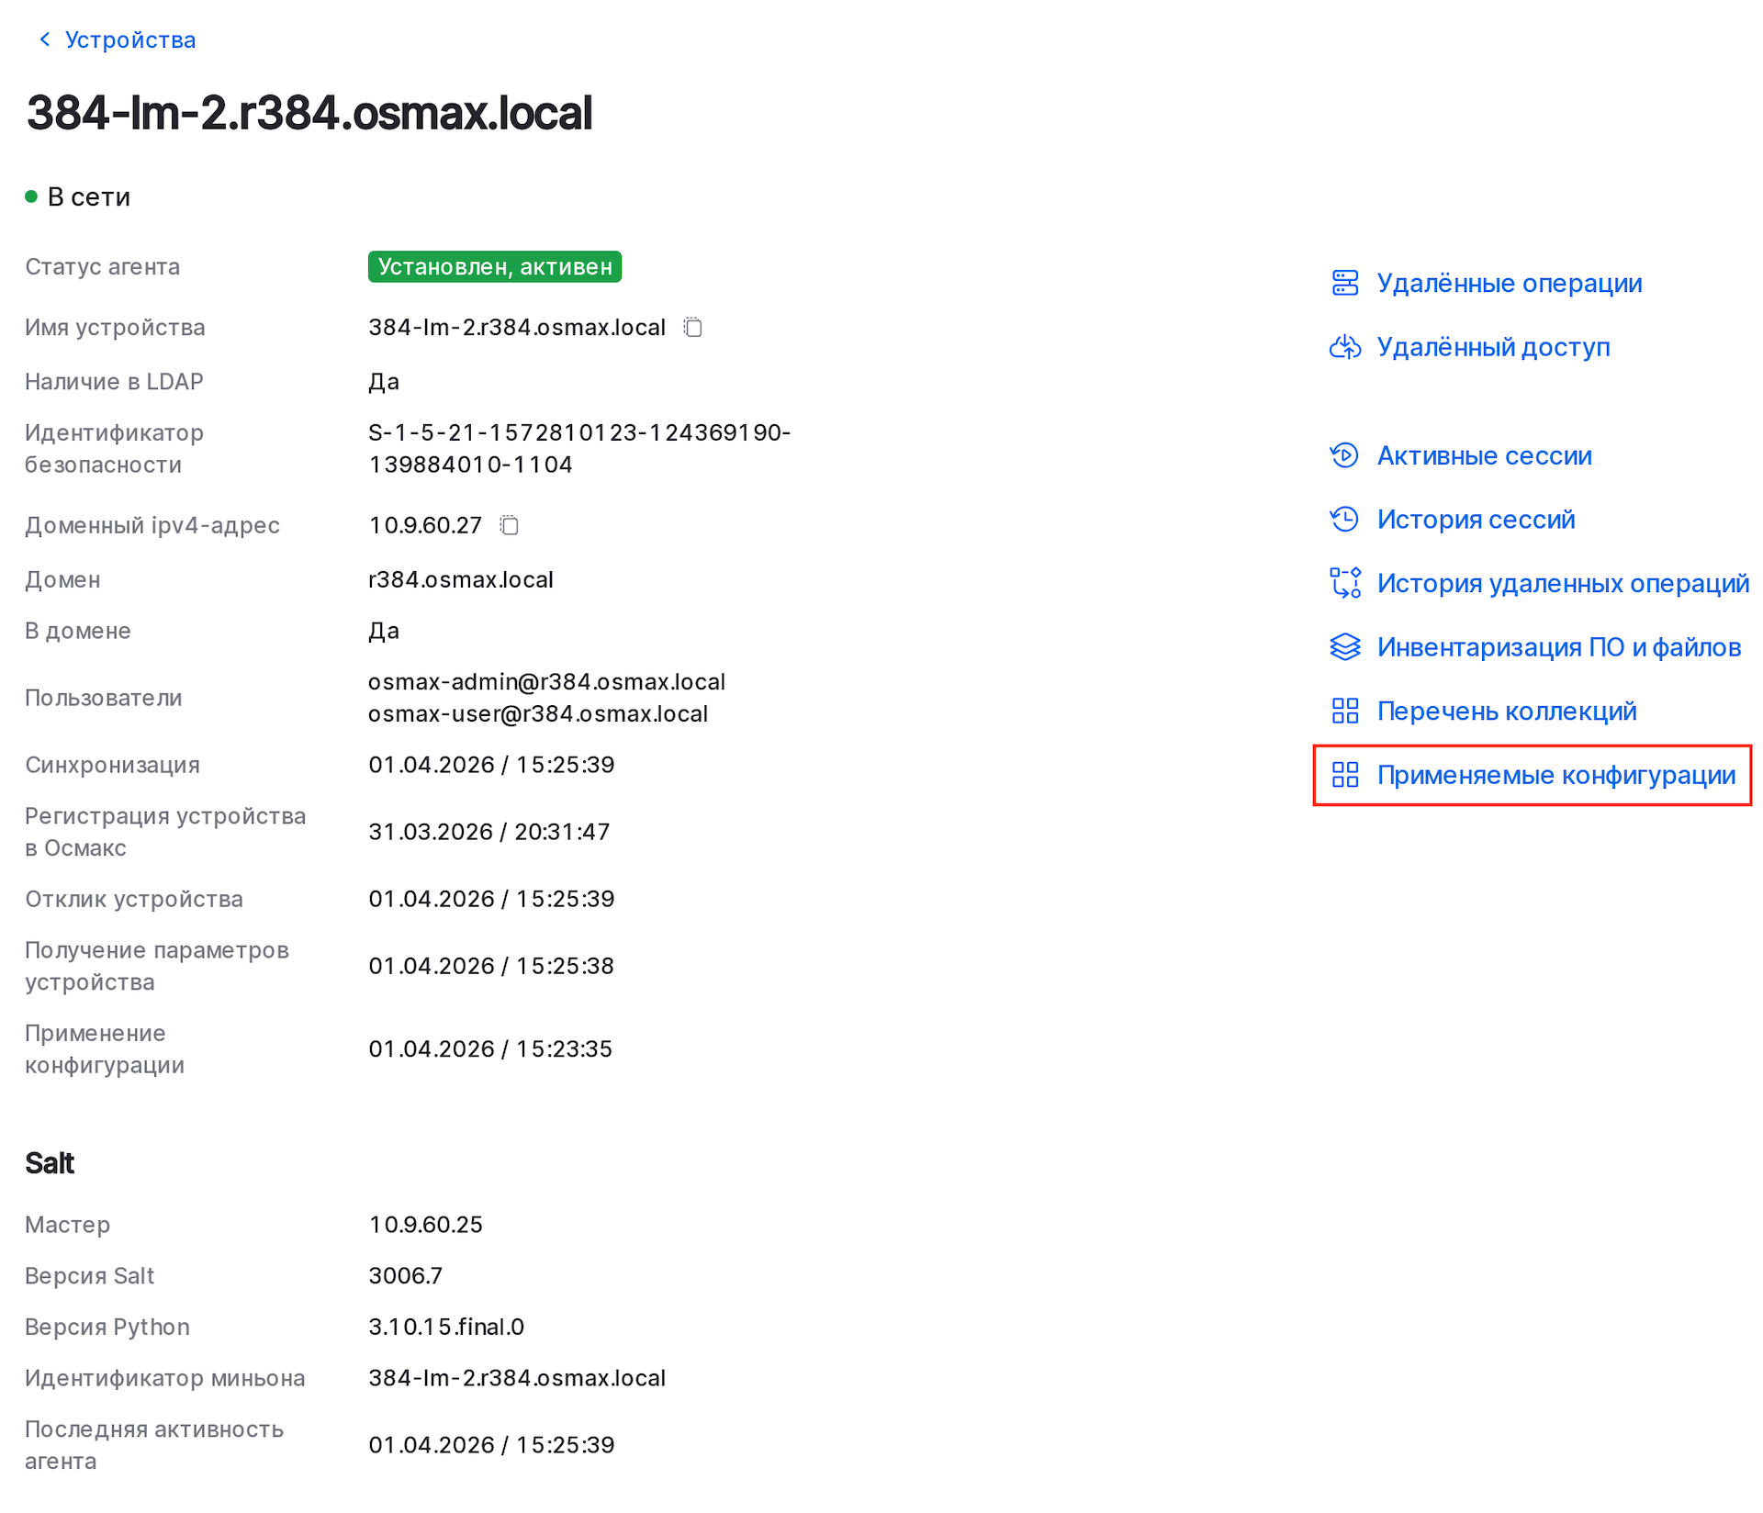Viewport: 1763px width, 1513px height.
Task: Click the osmax-admin@r384.osmax.local user entry
Action: 546,682
